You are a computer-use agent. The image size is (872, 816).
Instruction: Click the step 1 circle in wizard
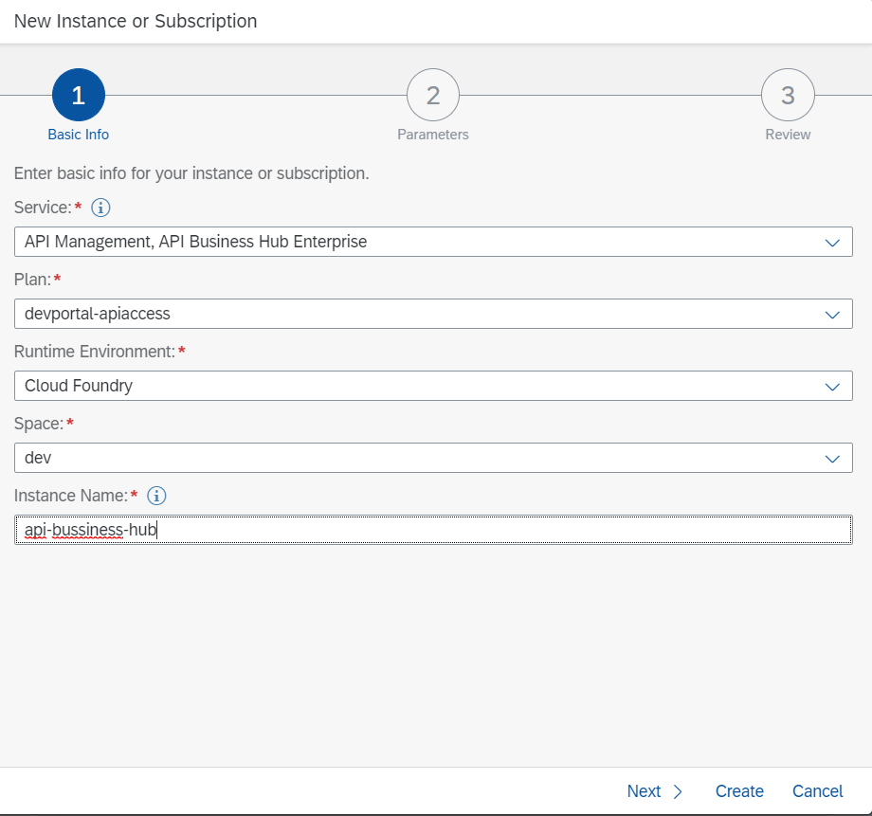[79, 95]
